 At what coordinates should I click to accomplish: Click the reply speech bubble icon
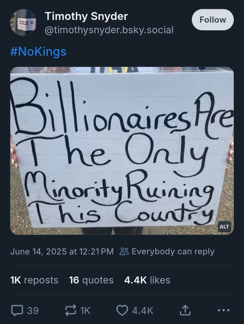click(x=17, y=310)
